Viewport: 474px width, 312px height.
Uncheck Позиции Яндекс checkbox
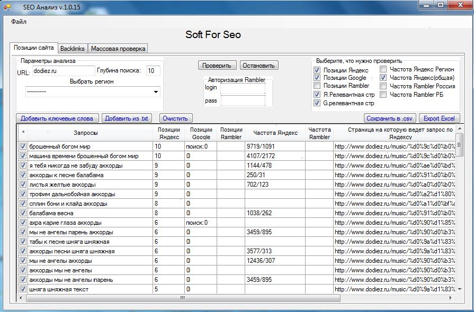pyautogui.click(x=317, y=70)
